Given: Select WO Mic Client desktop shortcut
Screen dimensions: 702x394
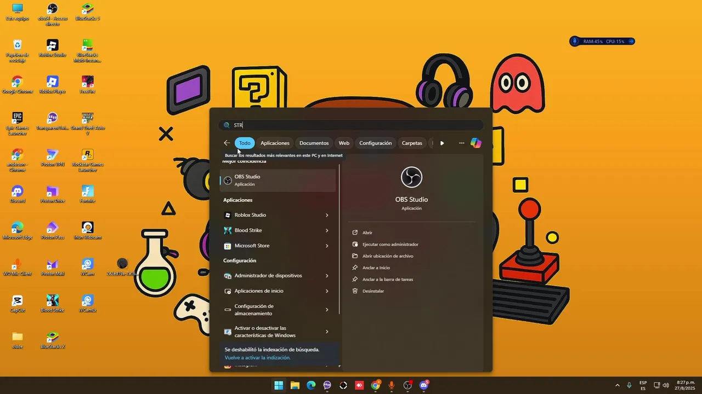Looking at the screenshot, I should tap(17, 267).
